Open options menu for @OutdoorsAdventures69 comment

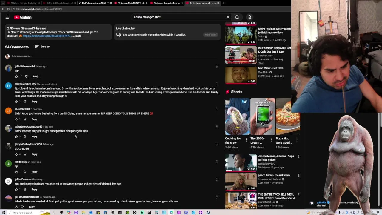(217, 127)
